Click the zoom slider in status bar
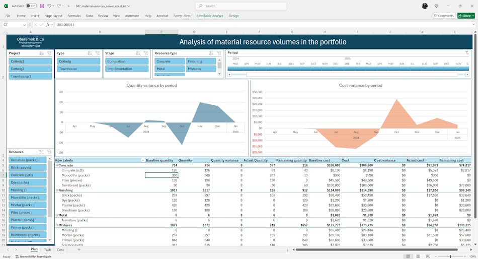478x259 pixels. click(450, 256)
